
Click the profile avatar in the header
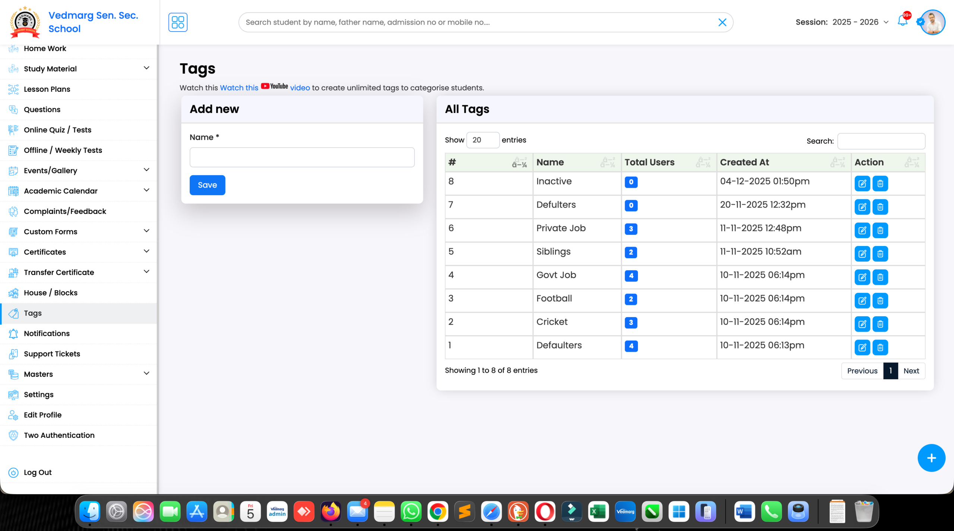pos(931,22)
